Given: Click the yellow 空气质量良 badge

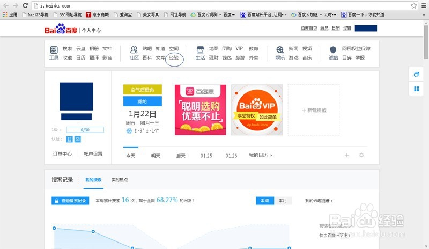Looking at the screenshot, I should [x=142, y=90].
